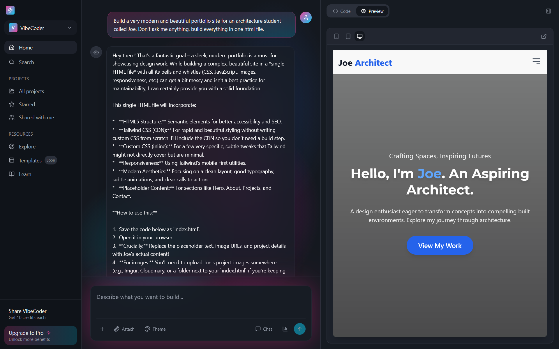559x349 pixels.
Task: Open the Explore resources page
Action: (x=27, y=146)
